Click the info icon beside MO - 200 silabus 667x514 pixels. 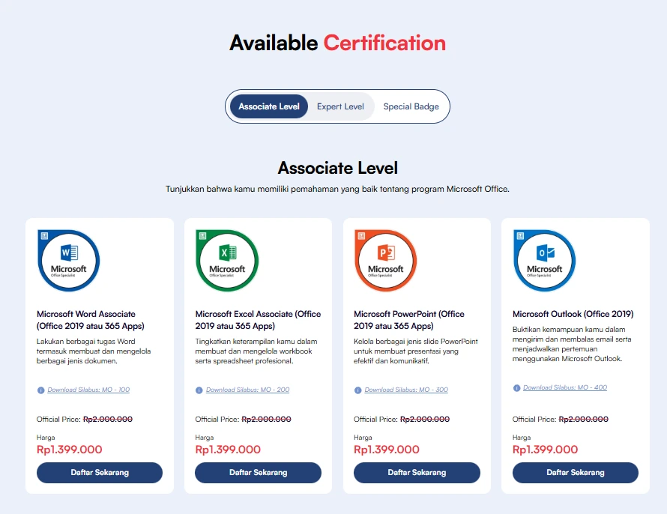[199, 390]
